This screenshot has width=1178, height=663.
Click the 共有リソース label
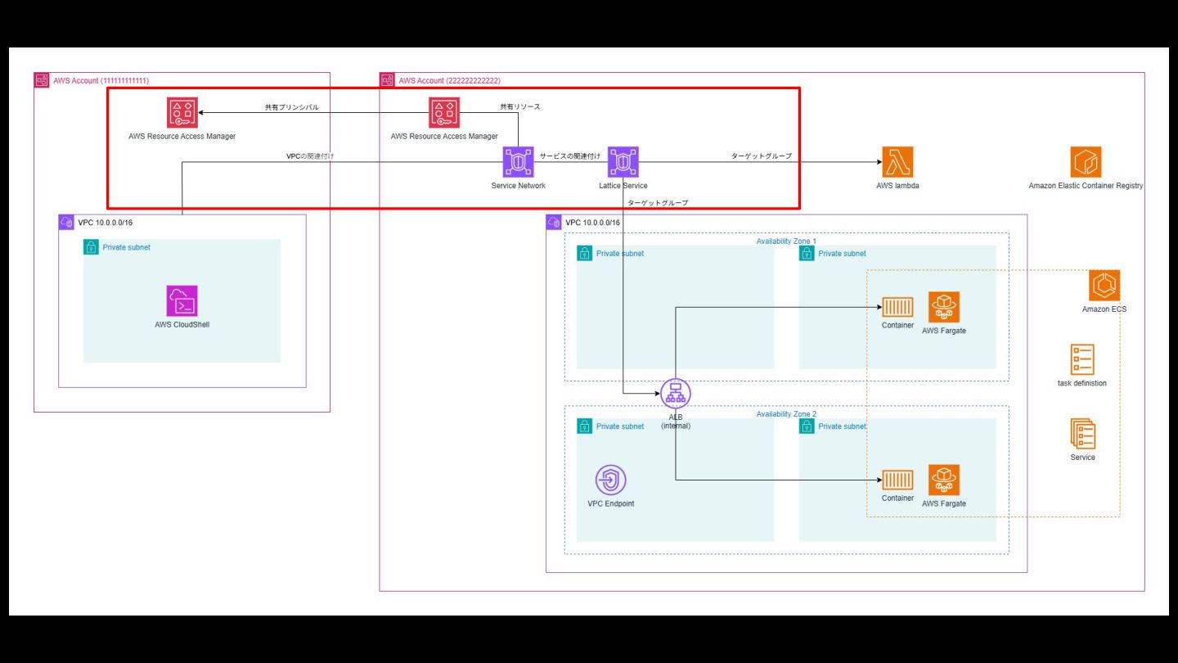coord(520,106)
